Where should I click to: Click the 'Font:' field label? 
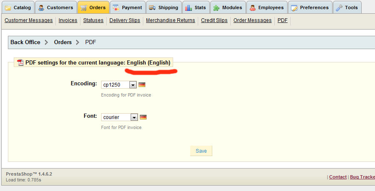click(x=90, y=116)
